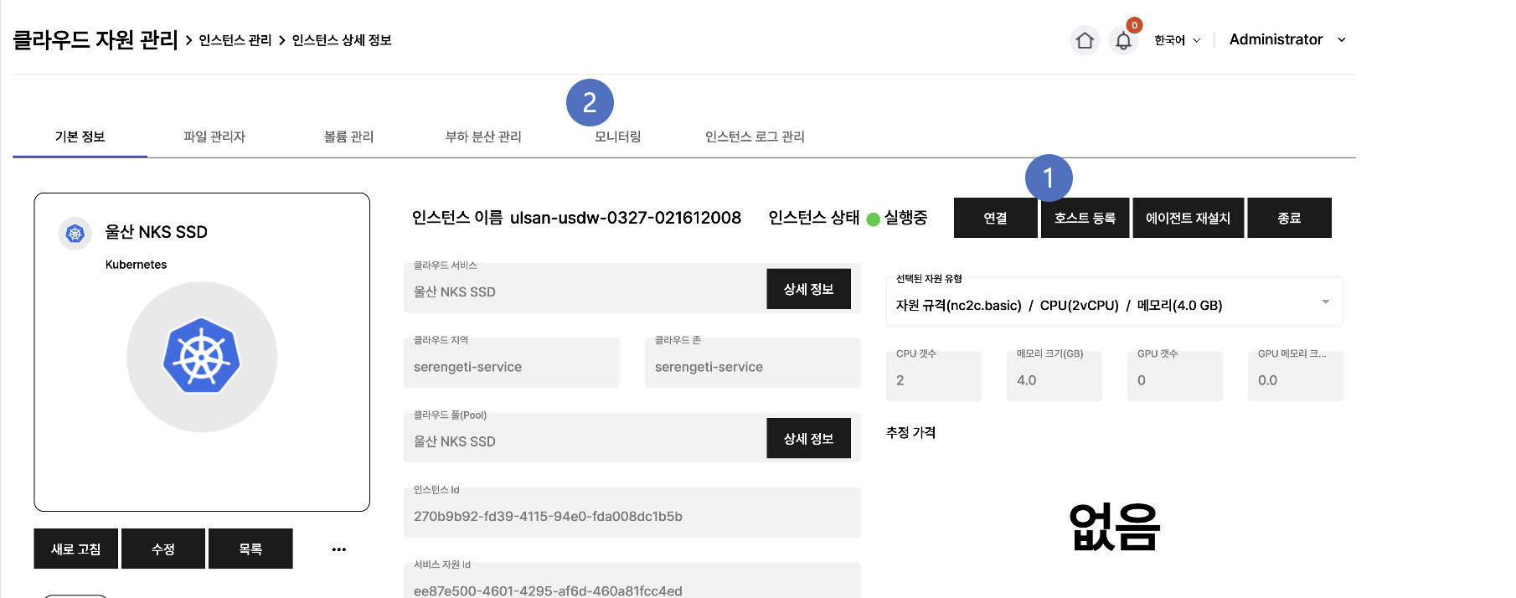This screenshot has height=598, width=1516.
Task: Click the 인스턴스 Id field
Action: [x=632, y=516]
